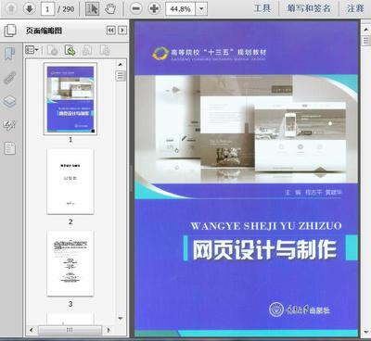371x341 pixels.
Task: Activate the Hand pan tool
Action: coord(109,8)
